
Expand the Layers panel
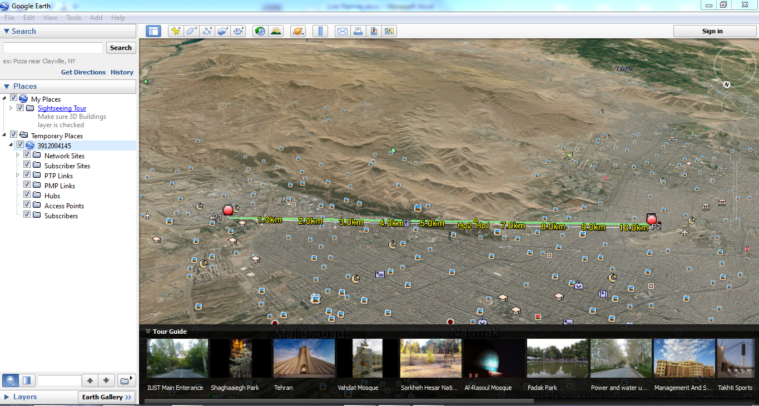(7, 397)
